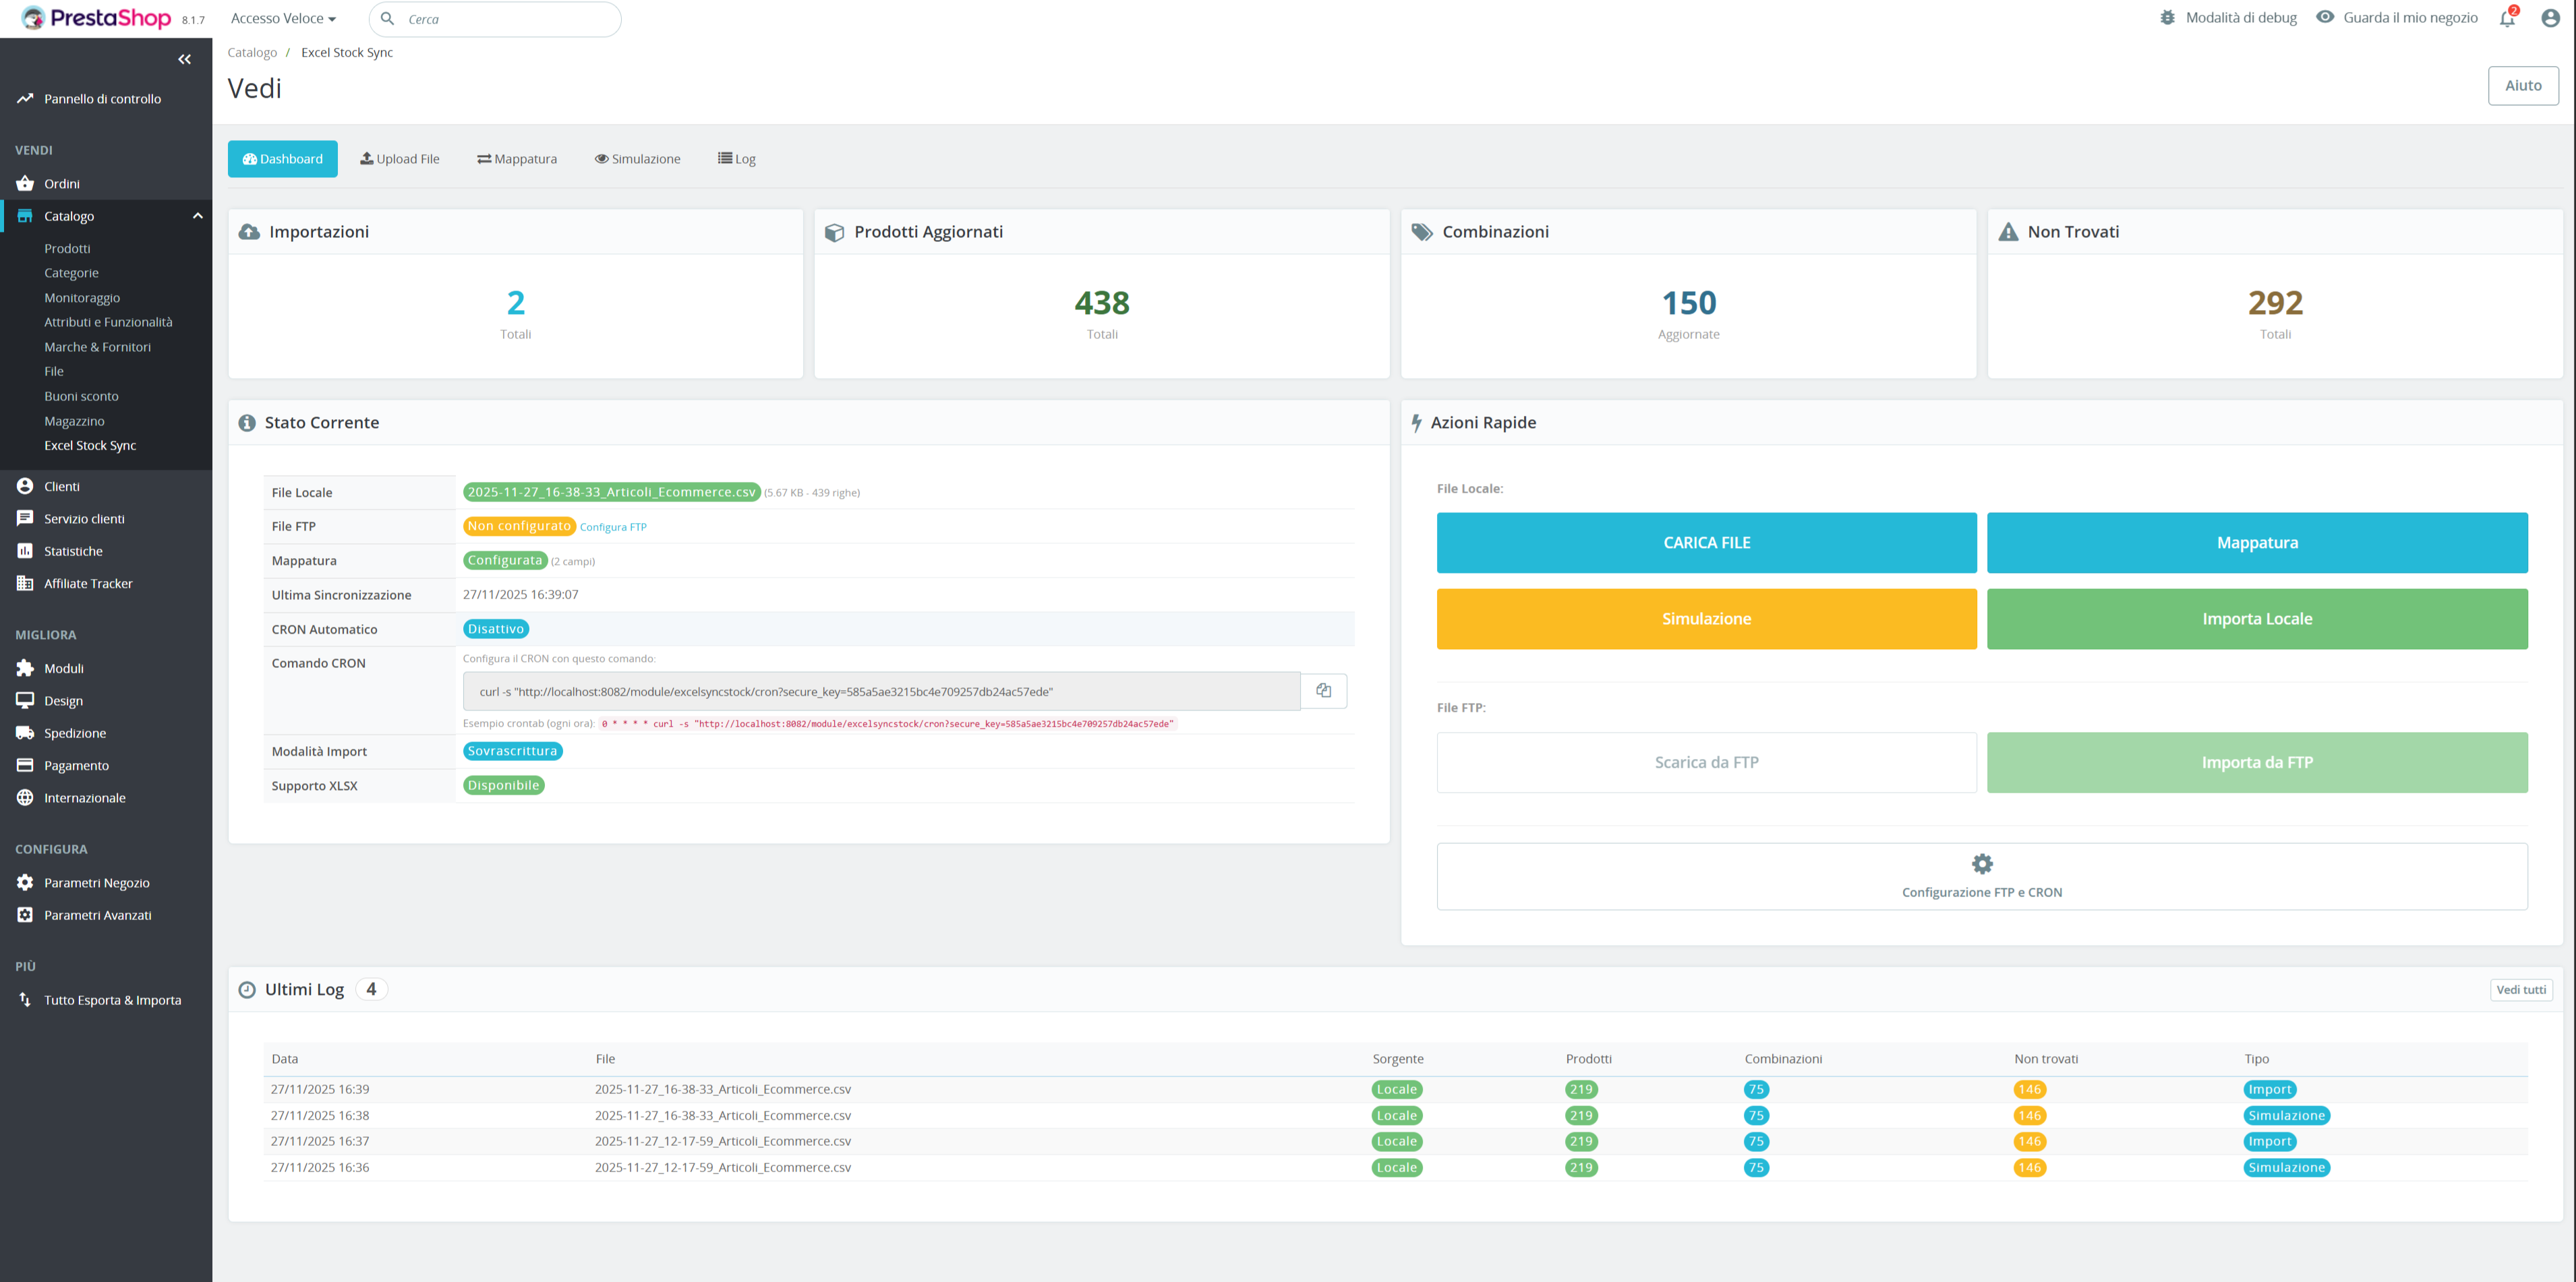Click the Spedizione truck icon
2576x1282 pixels.
(x=24, y=733)
